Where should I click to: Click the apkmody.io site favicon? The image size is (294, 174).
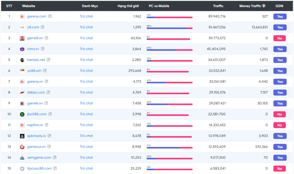coord(22,136)
